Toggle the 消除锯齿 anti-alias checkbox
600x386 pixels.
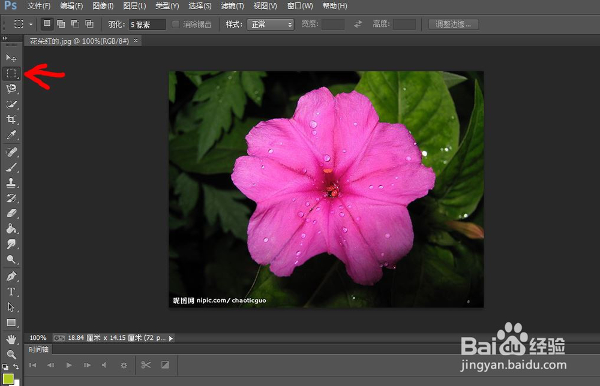(176, 24)
